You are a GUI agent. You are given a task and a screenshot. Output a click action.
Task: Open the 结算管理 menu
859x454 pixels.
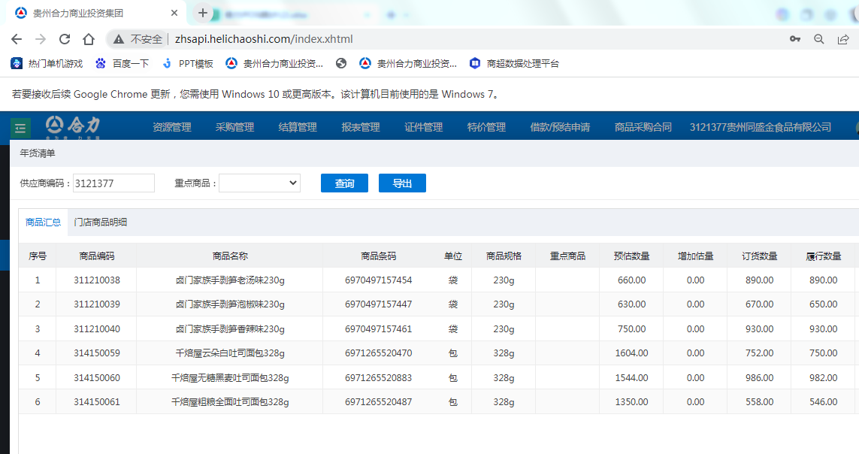click(x=298, y=127)
